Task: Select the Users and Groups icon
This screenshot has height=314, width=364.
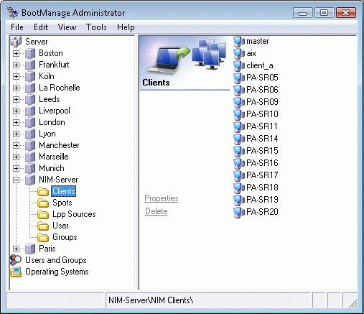Action: pyautogui.click(x=16, y=260)
